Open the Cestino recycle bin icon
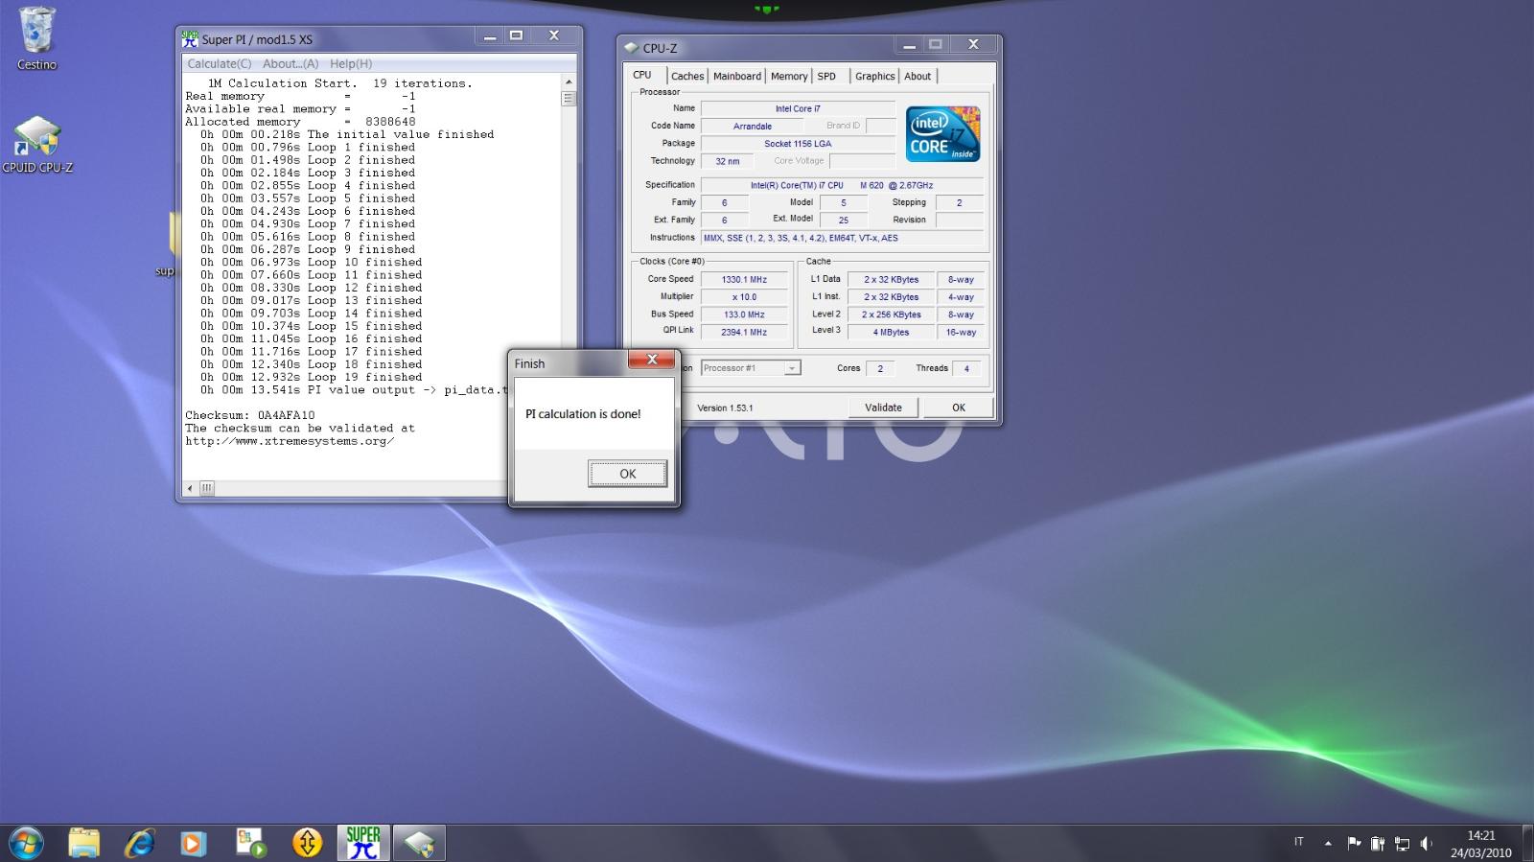This screenshot has height=862, width=1534. click(36, 38)
